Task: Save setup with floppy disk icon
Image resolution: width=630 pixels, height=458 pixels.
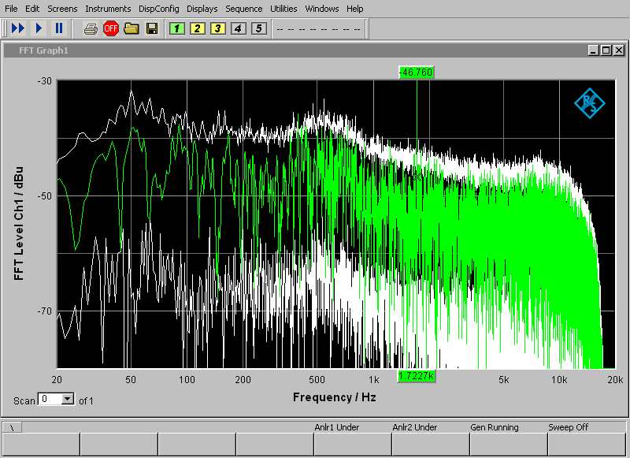Action: 152,29
